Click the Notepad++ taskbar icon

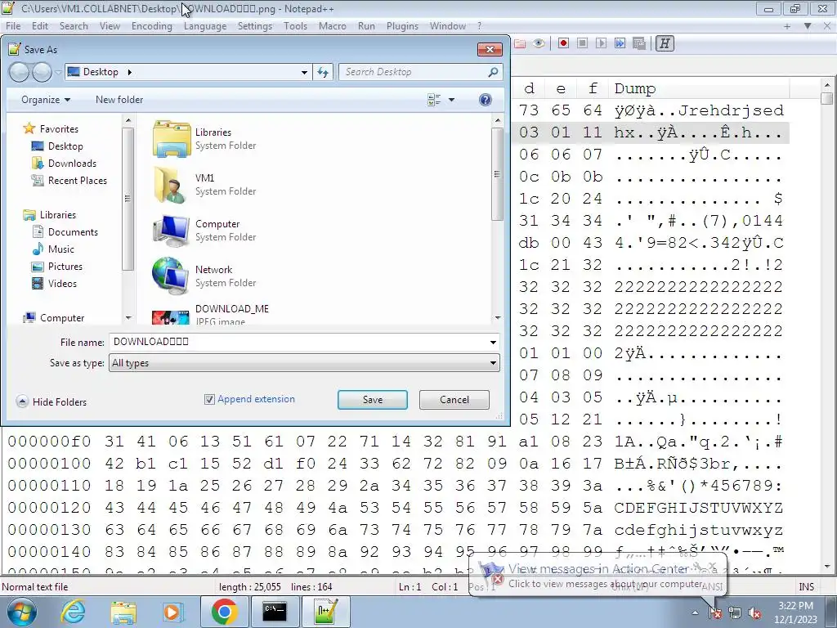point(325,612)
